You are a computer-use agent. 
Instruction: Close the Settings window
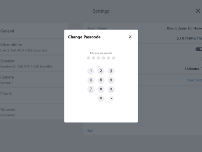click(x=198, y=11)
